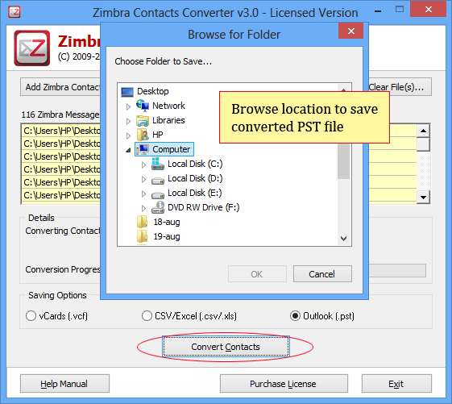Expand DVD RW Drive (F:) node

(x=143, y=208)
